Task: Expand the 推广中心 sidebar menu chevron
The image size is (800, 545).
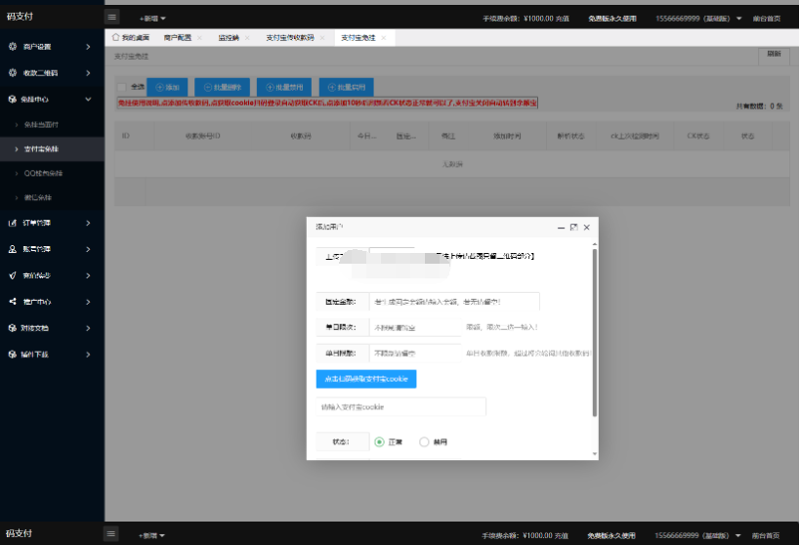Action: 88,302
